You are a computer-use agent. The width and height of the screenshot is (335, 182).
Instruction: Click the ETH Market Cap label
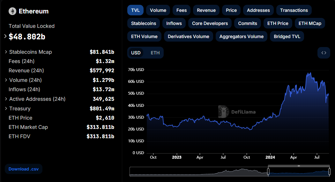pyautogui.click(x=28, y=127)
